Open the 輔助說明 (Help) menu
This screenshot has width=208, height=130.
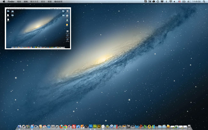click(x=58, y=2)
